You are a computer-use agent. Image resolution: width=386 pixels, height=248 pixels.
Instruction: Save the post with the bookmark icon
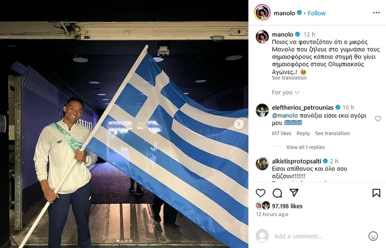pyautogui.click(x=376, y=193)
